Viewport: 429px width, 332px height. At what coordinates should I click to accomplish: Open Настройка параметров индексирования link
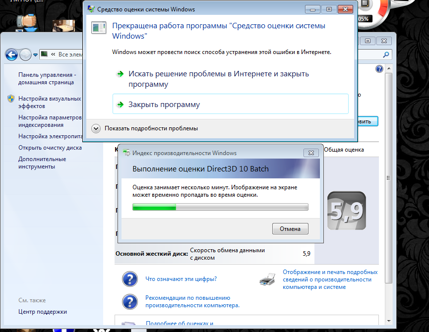pyautogui.click(x=50, y=121)
